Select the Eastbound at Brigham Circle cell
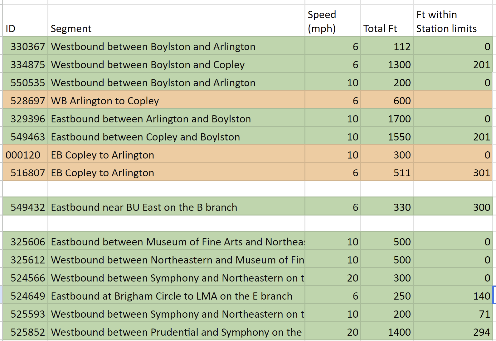 [x=176, y=296]
